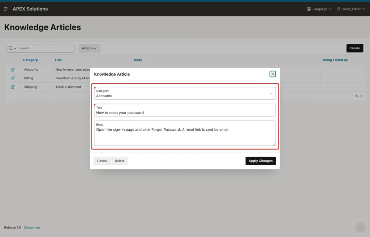Click the 'Download a copy of an' title cell

(x=72, y=78)
